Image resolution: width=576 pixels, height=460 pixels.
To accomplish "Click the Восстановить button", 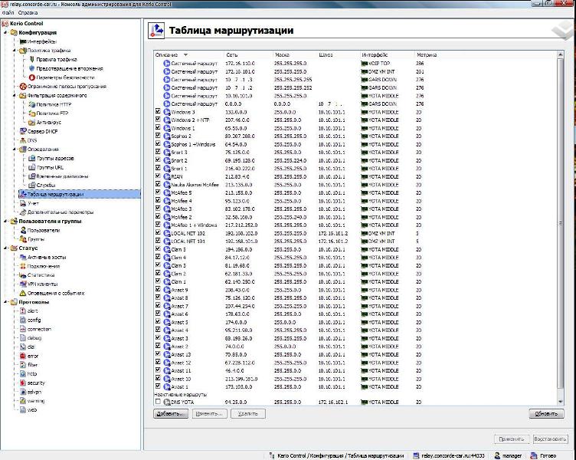I will (549, 439).
